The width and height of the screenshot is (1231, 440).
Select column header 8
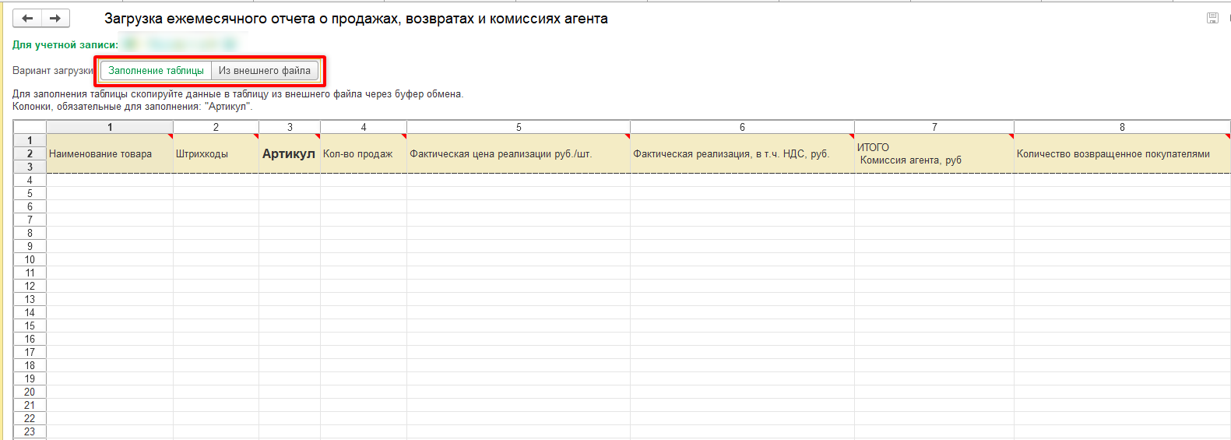click(1122, 127)
